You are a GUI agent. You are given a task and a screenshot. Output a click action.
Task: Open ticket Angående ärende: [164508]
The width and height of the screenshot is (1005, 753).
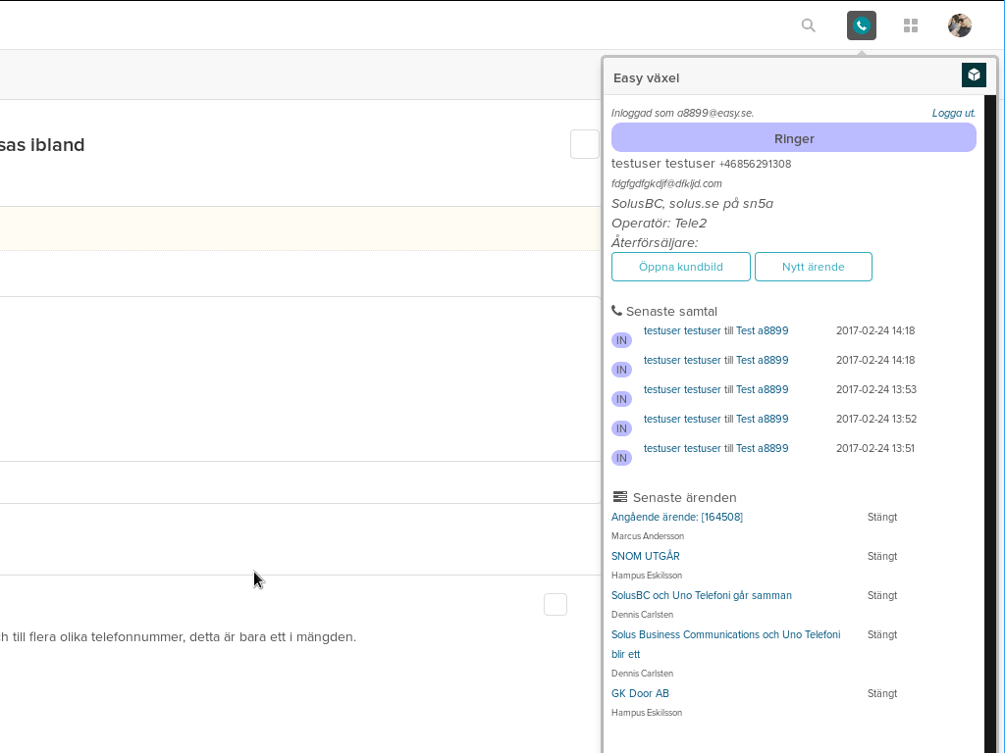pos(676,517)
